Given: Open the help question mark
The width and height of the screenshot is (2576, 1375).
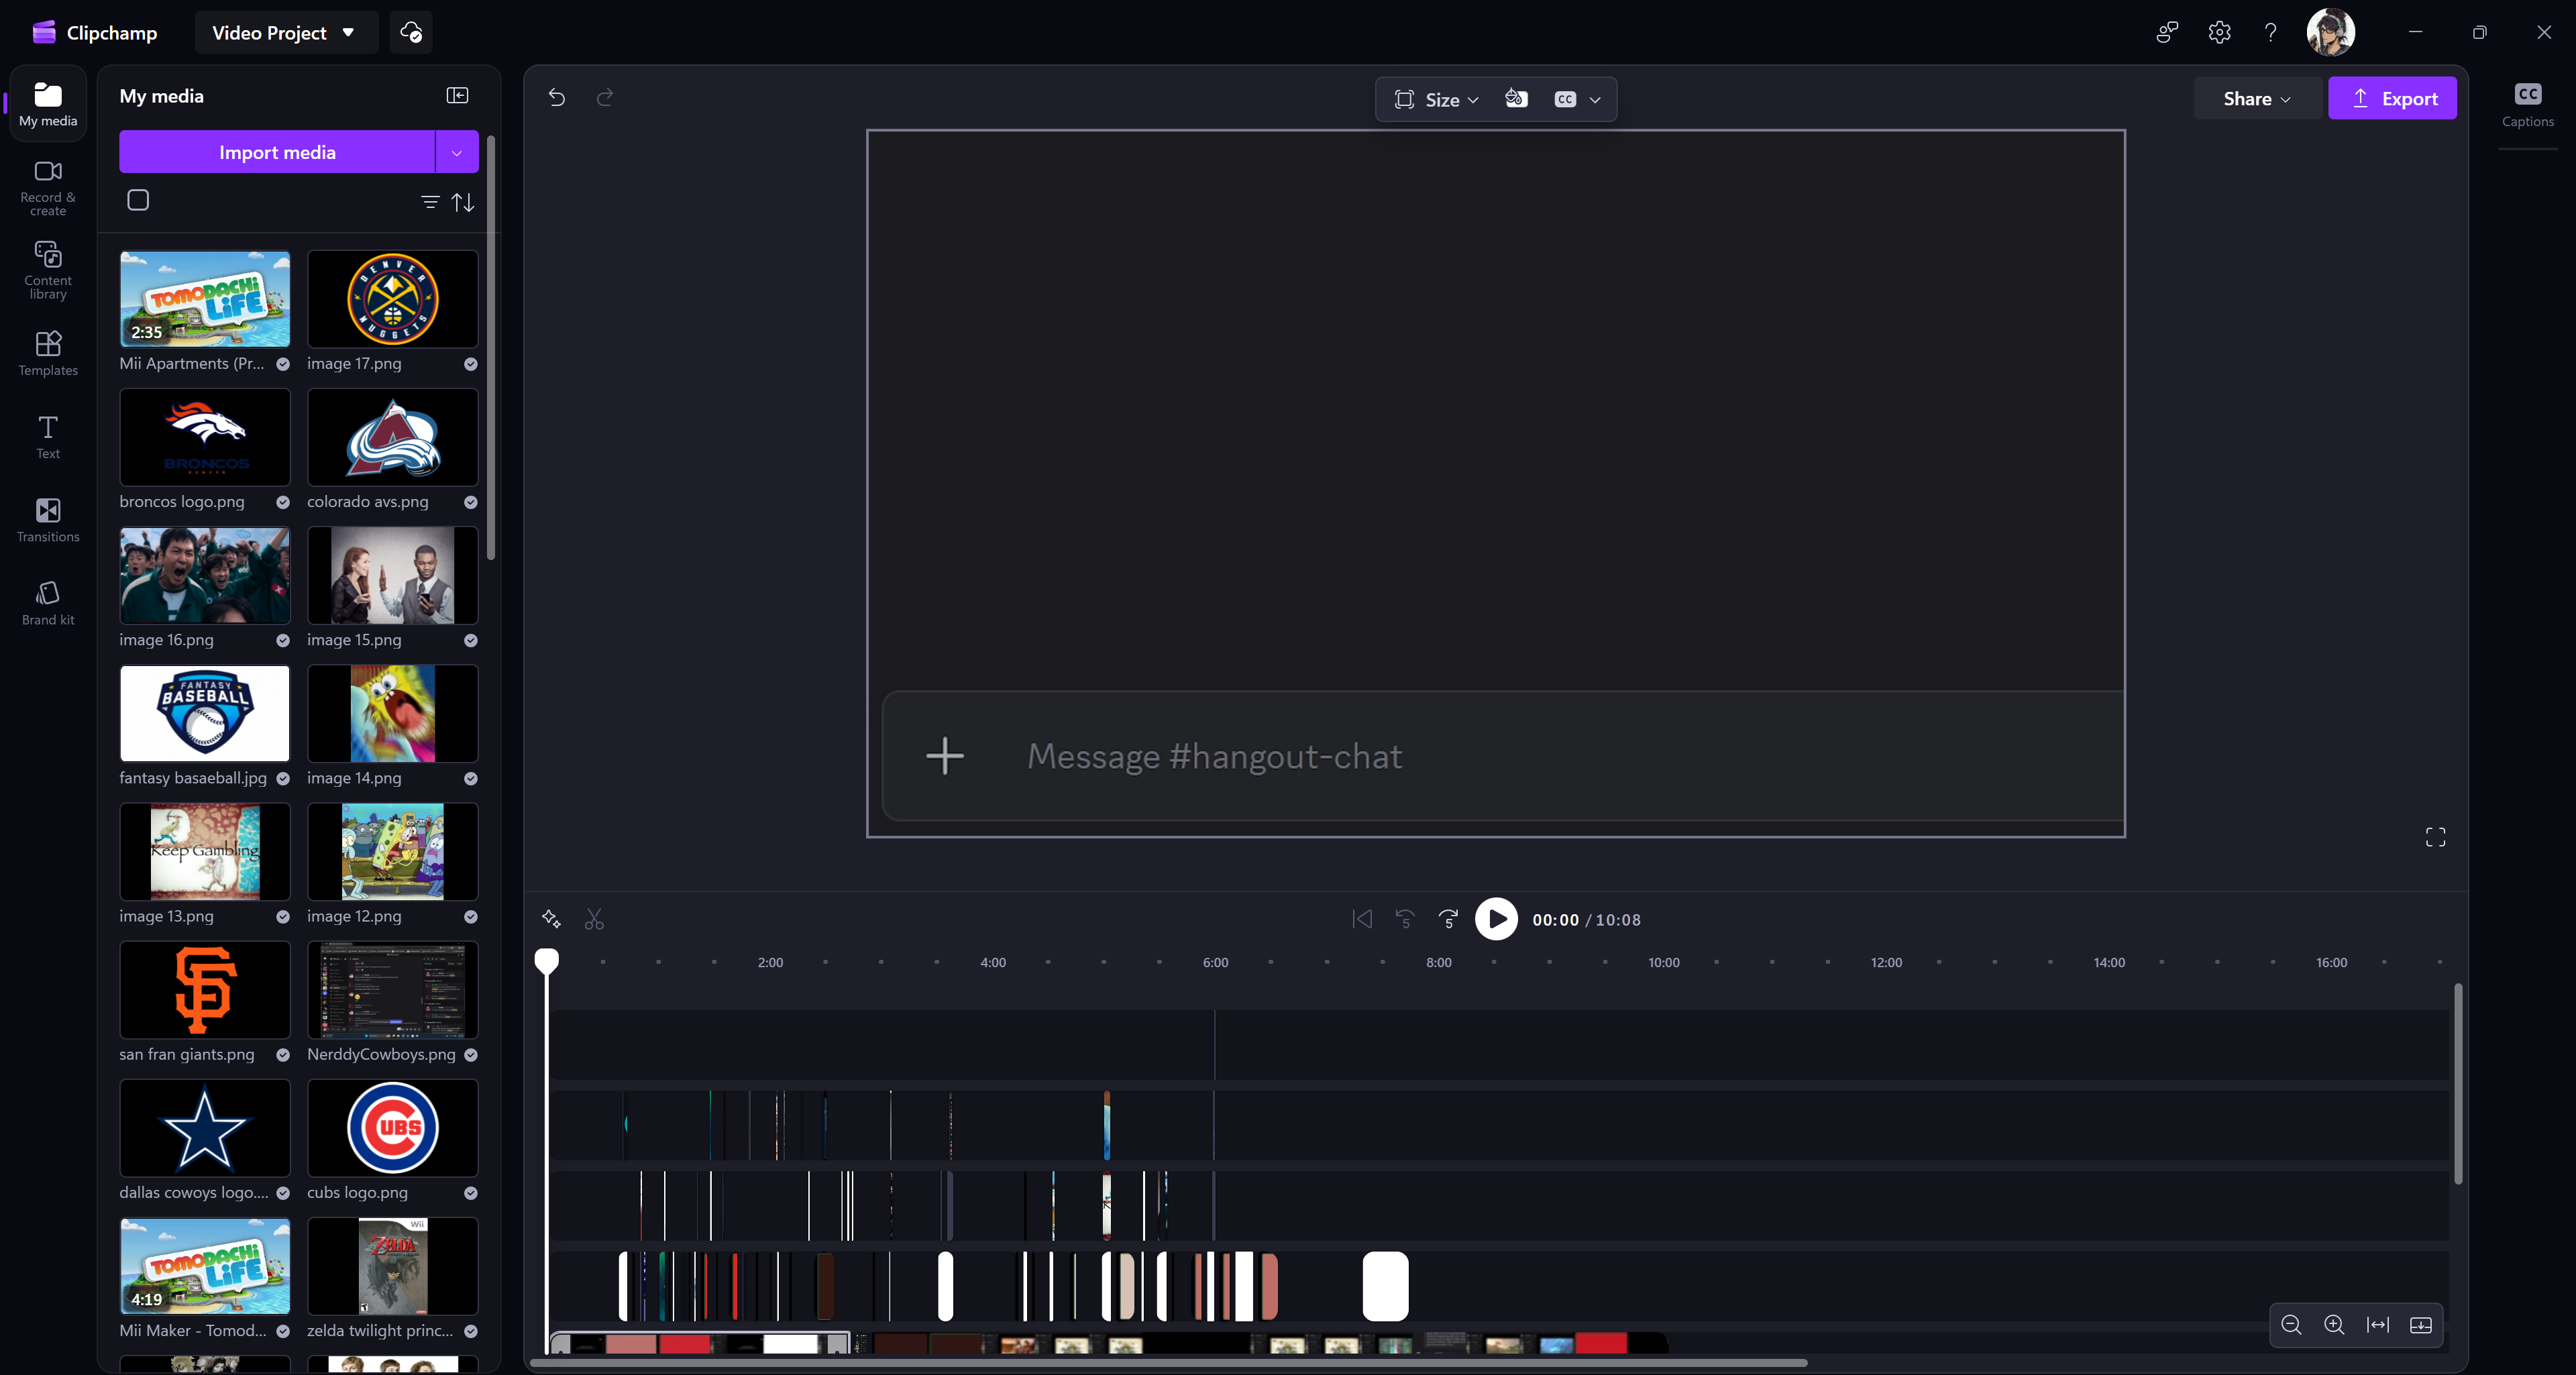Looking at the screenshot, I should (x=2270, y=32).
